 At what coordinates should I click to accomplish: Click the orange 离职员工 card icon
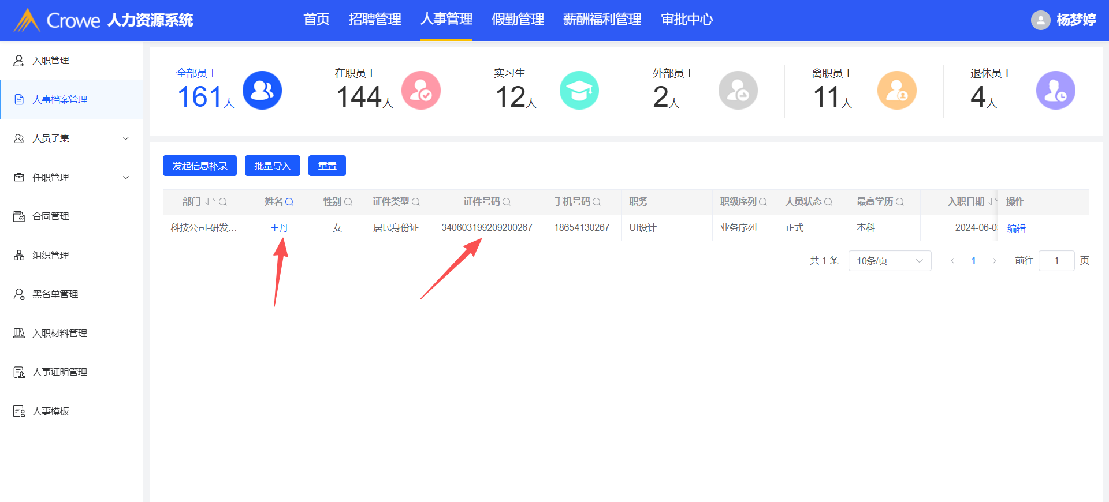tap(897, 91)
